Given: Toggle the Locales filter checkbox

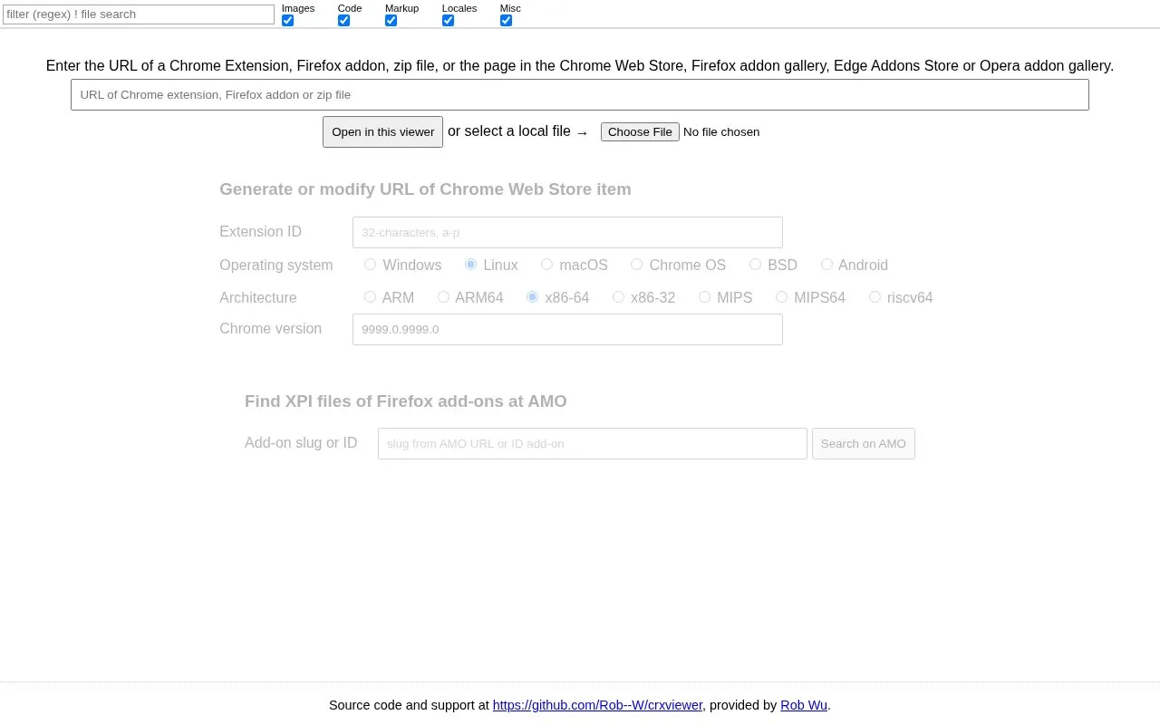Looking at the screenshot, I should click(x=448, y=20).
